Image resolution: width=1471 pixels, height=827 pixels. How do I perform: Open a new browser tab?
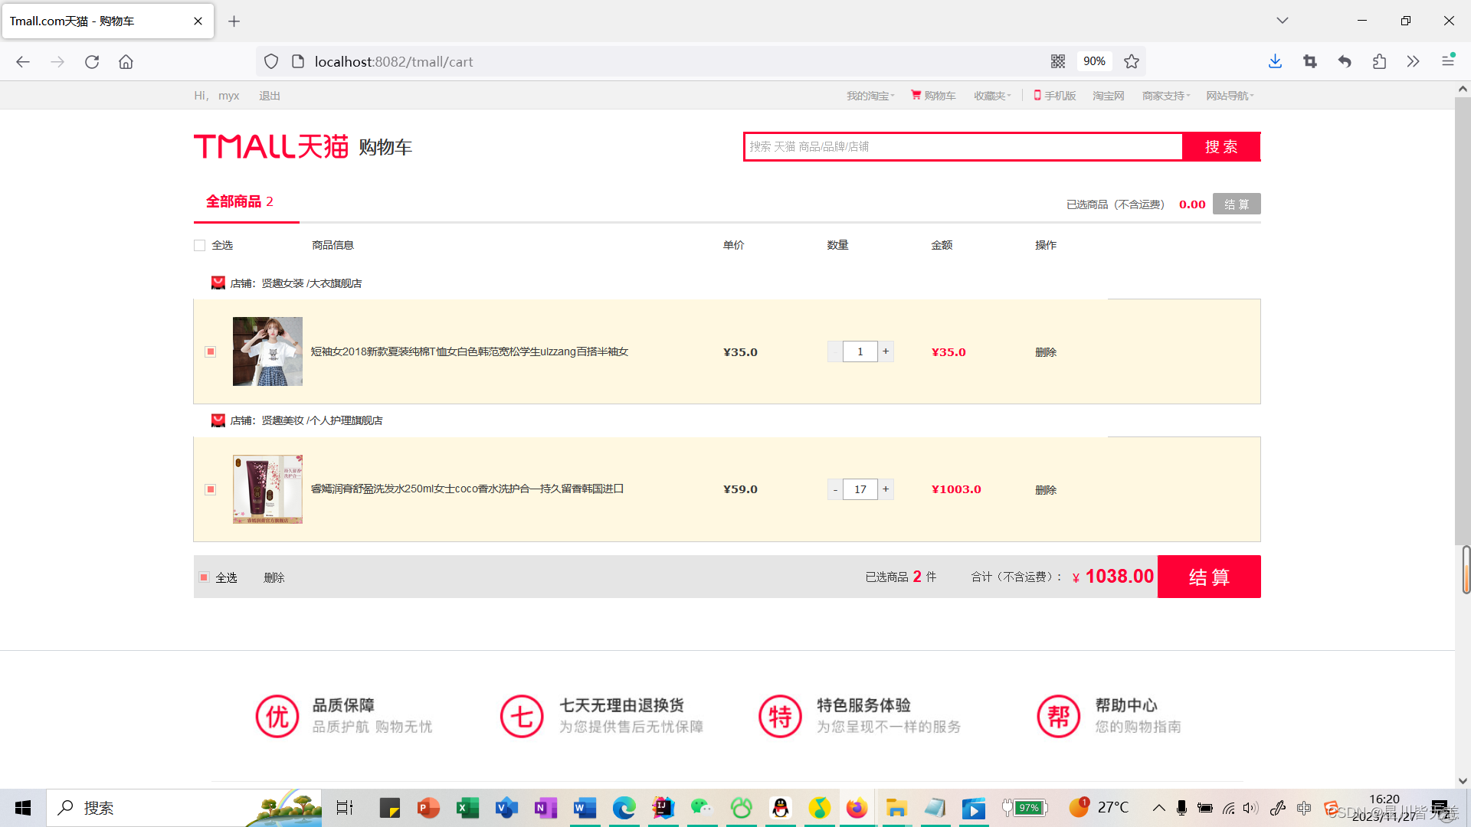coord(234,21)
